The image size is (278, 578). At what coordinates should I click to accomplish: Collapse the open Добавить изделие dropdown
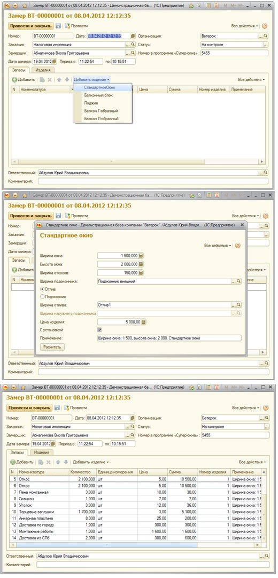pyautogui.click(x=91, y=79)
